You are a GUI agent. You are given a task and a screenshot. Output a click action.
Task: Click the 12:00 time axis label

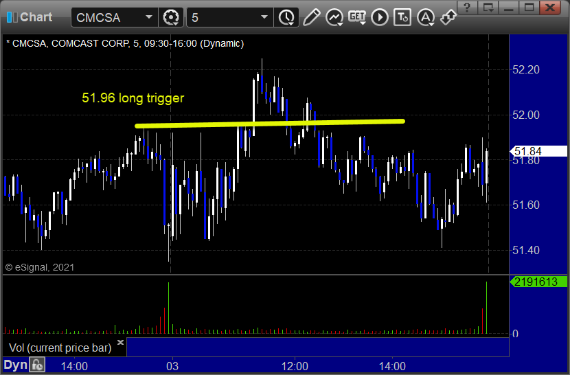pos(295,366)
